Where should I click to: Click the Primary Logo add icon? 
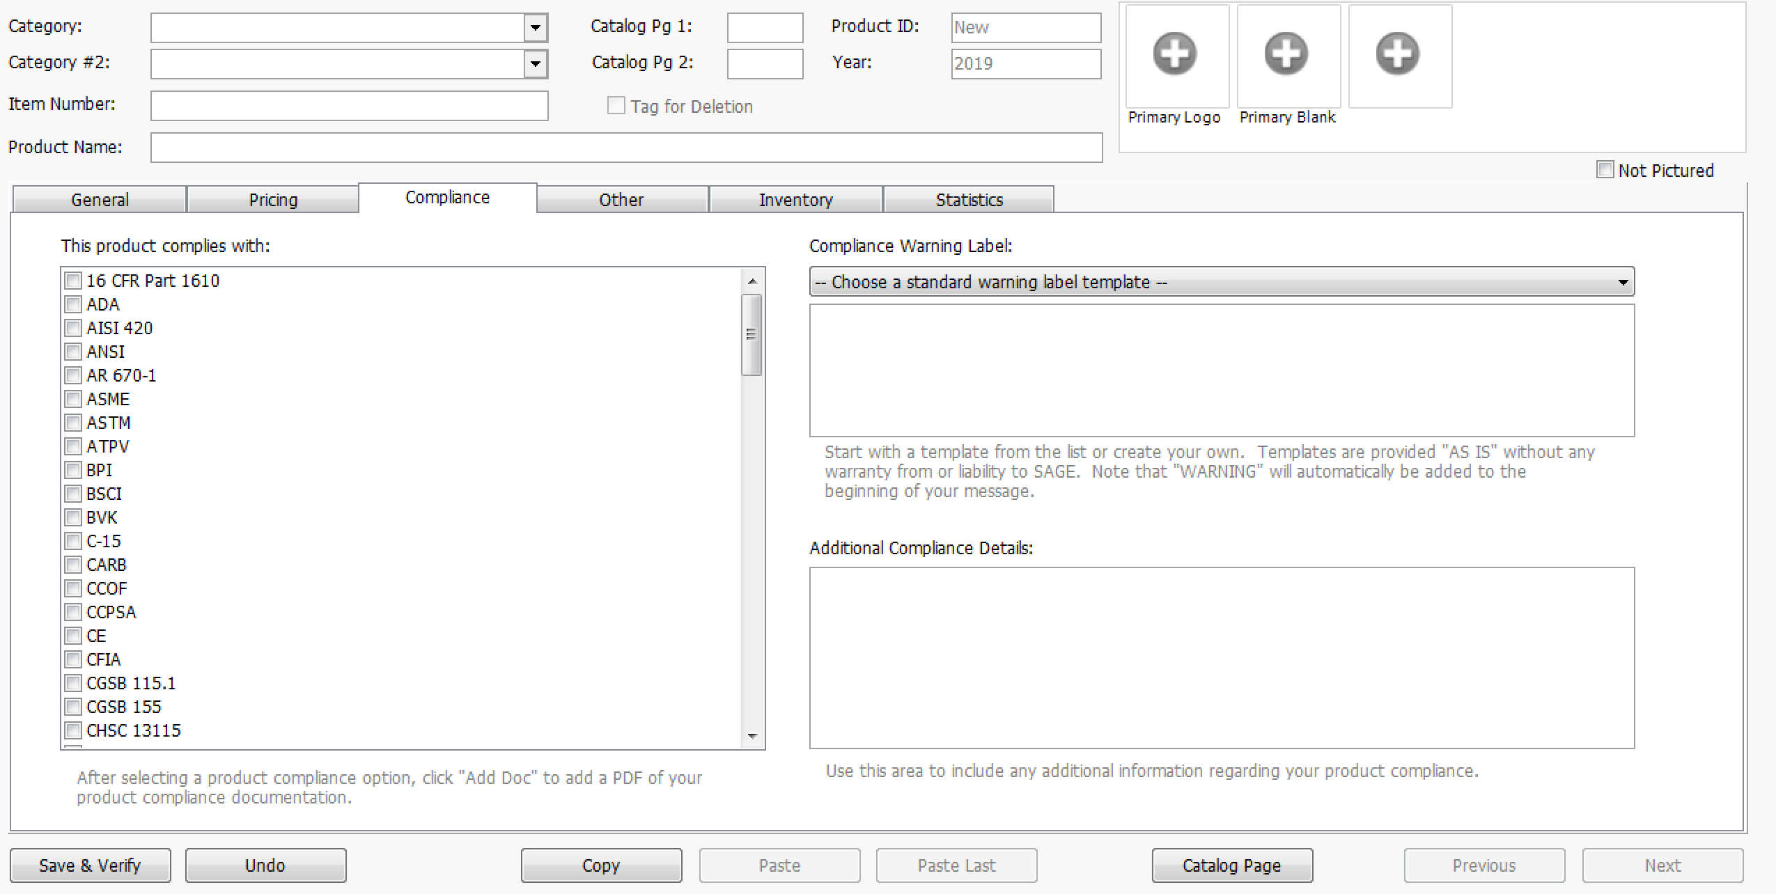tap(1174, 55)
